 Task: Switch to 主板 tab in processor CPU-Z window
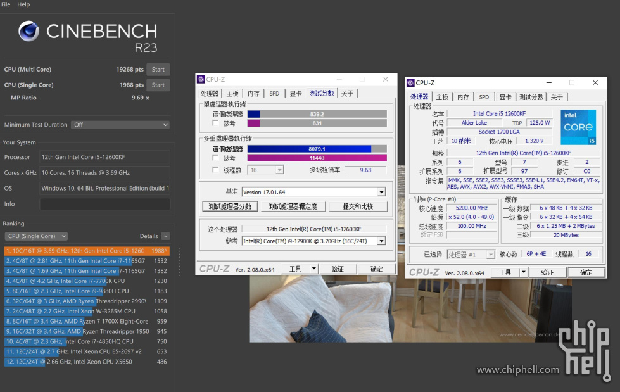pyautogui.click(x=442, y=97)
